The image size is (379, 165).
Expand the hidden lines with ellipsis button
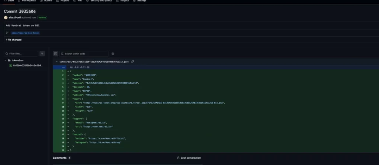[x=63, y=67]
